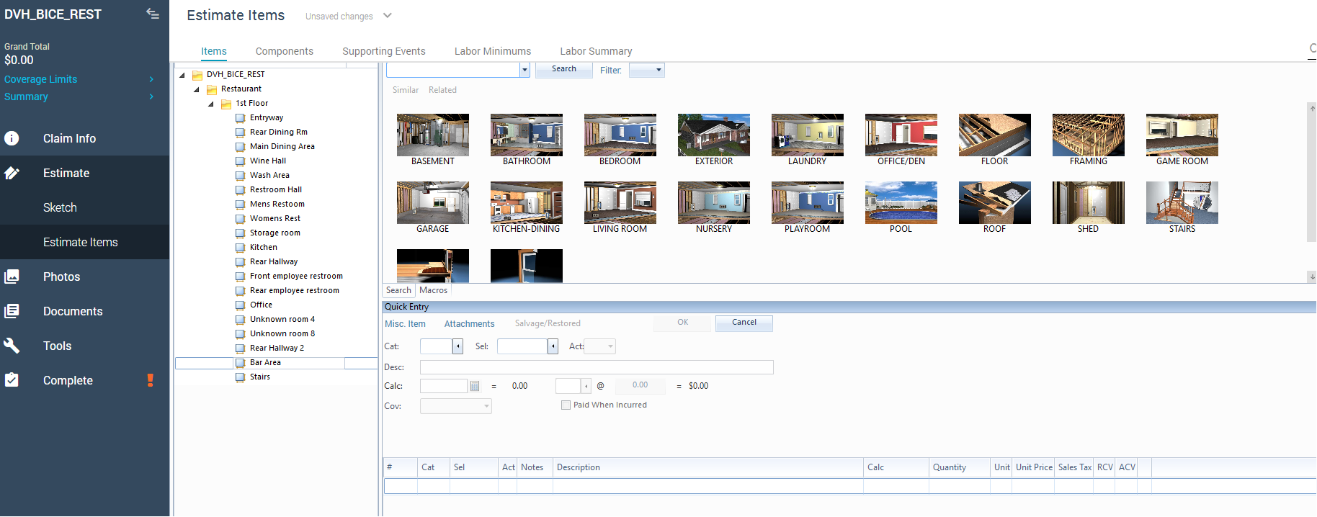
Task: Open the Photos section icon
Action: pos(12,277)
